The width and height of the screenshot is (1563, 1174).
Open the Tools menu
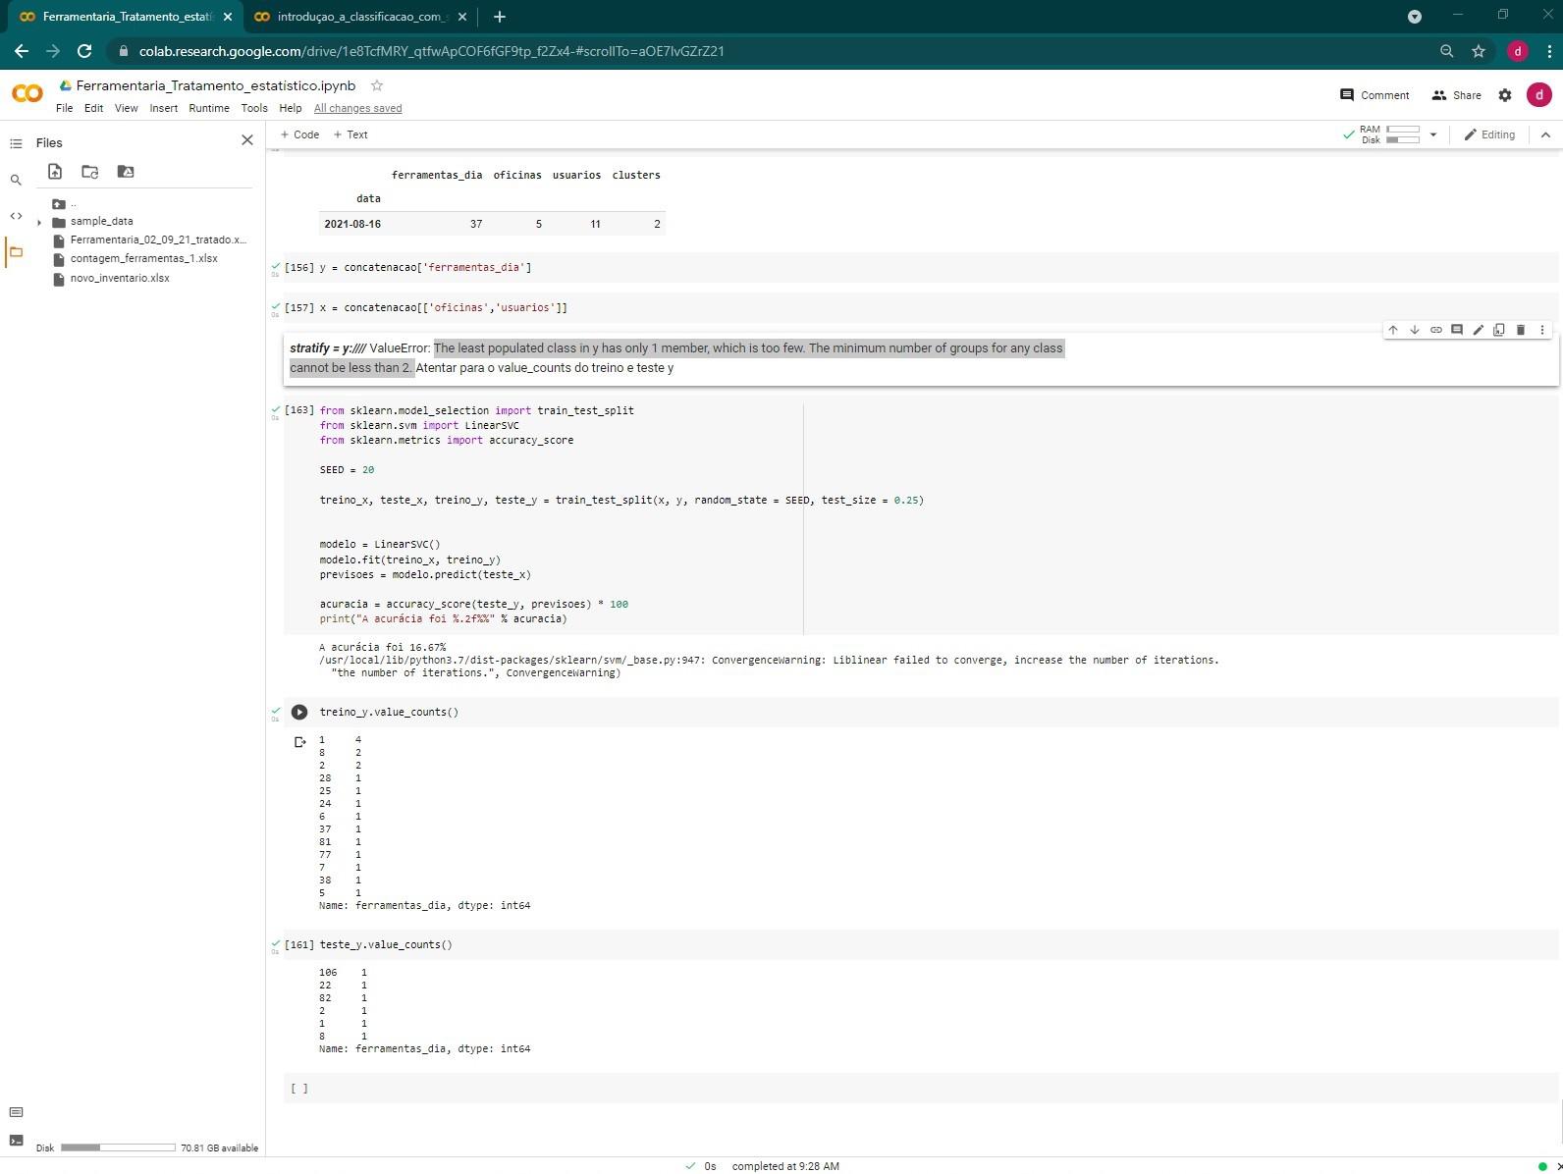[x=254, y=108]
